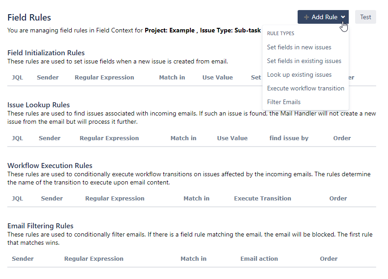
Task: Click Regular Expression header in Email Filtering table
Action: point(94,259)
